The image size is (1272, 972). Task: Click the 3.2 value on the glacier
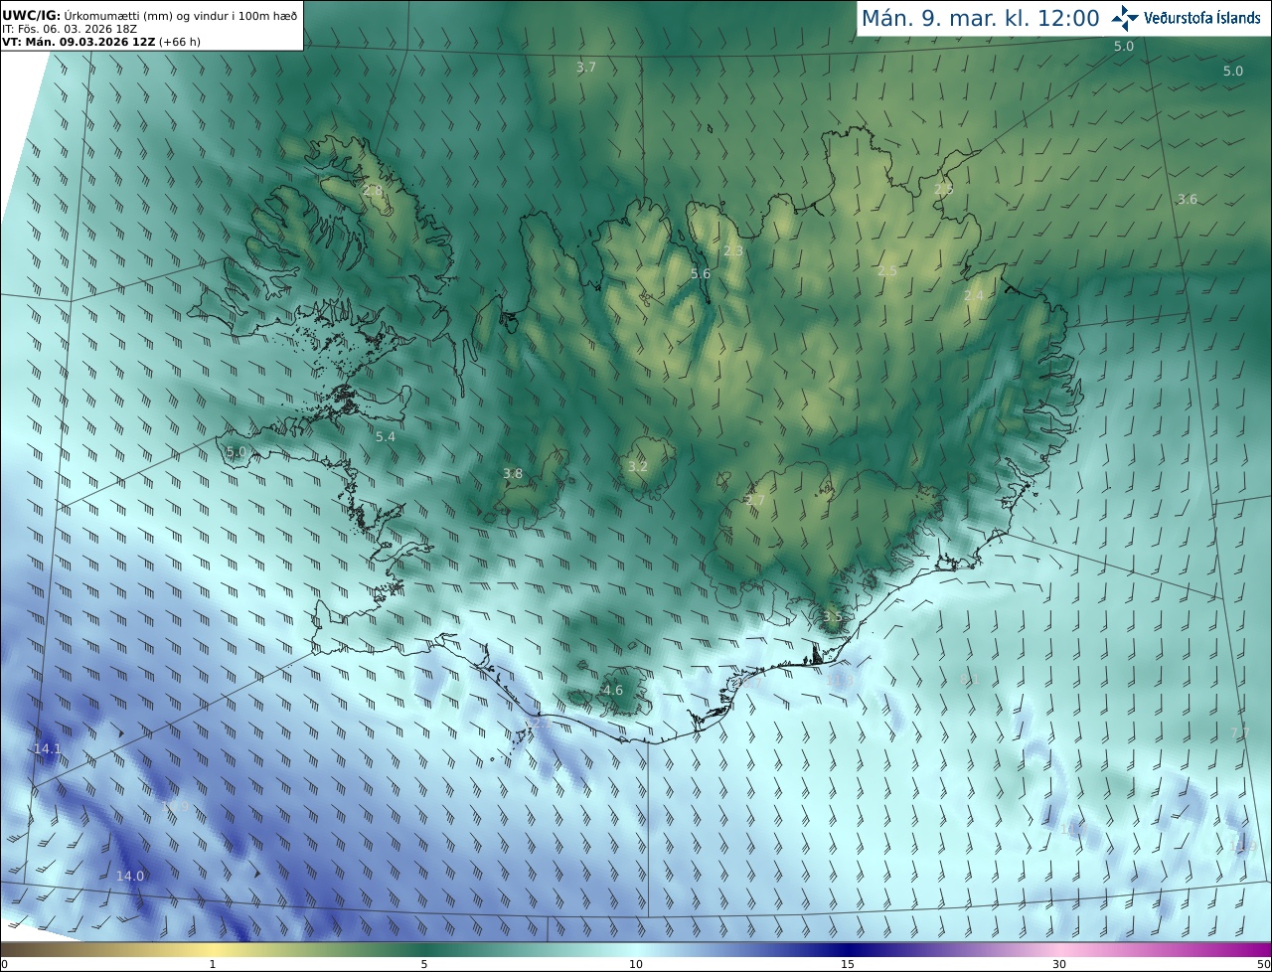pos(638,466)
